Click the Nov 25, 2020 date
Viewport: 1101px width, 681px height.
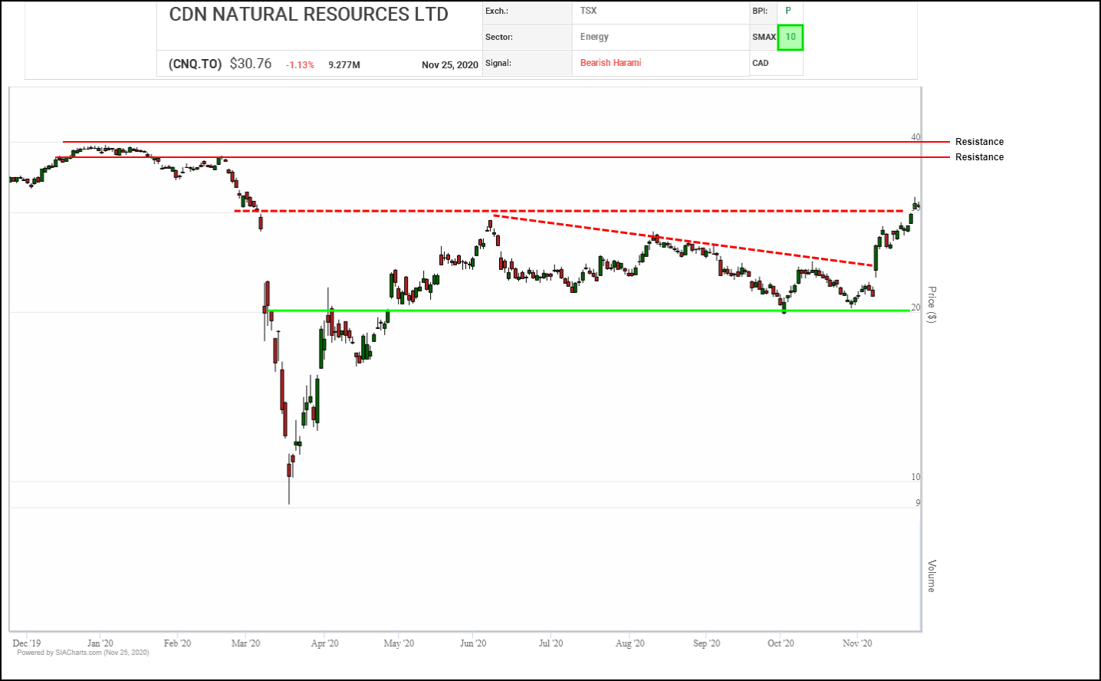click(449, 65)
